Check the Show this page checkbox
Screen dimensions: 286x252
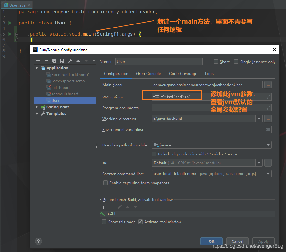tap(104, 222)
